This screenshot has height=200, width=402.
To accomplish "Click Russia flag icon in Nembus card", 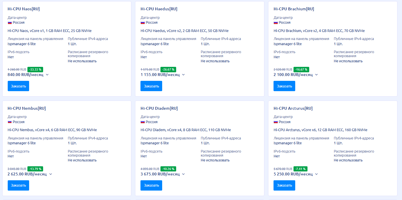I will click(10, 122).
